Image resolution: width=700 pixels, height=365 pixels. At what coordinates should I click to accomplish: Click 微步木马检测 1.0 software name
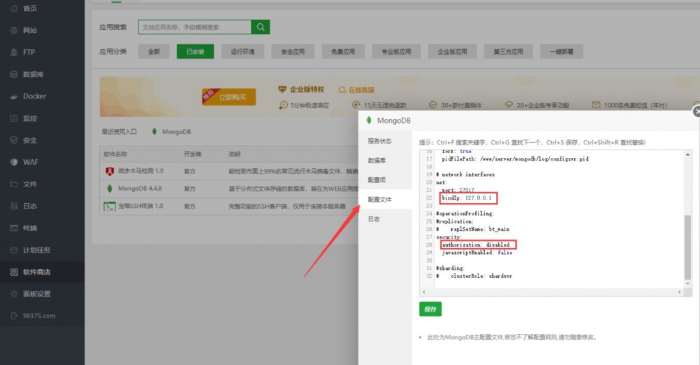[x=141, y=171]
